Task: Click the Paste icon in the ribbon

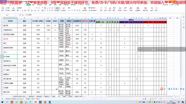Action: 3,8
